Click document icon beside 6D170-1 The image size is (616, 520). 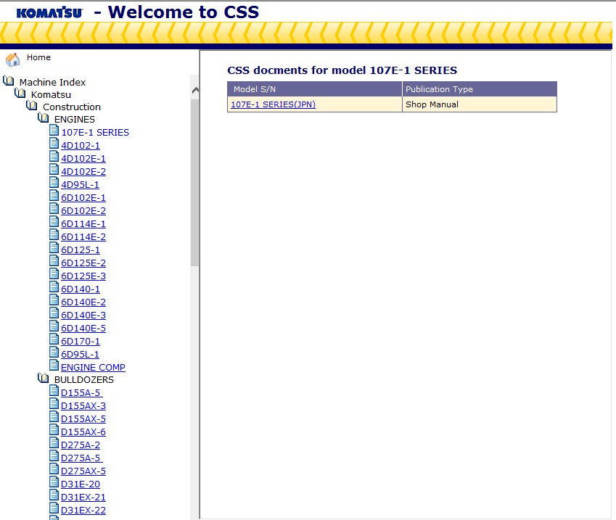(x=54, y=339)
